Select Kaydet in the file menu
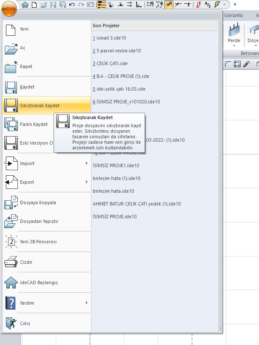This screenshot has height=345, width=259. point(46,87)
